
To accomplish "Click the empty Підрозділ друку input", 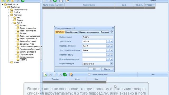I will (x=94, y=55).
